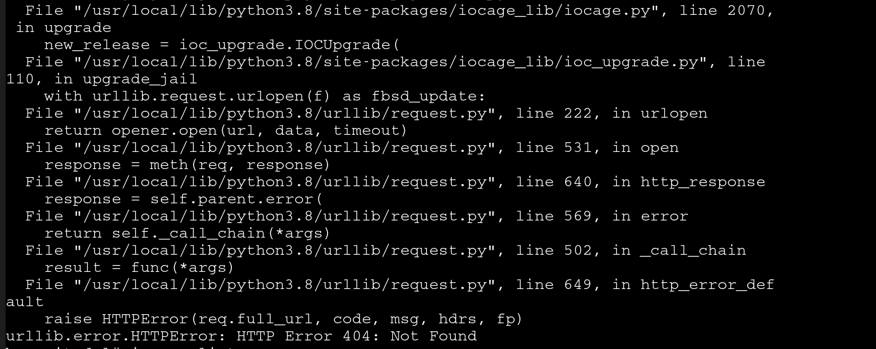Click 'line 502, in _call_chain' text

pos(631,251)
